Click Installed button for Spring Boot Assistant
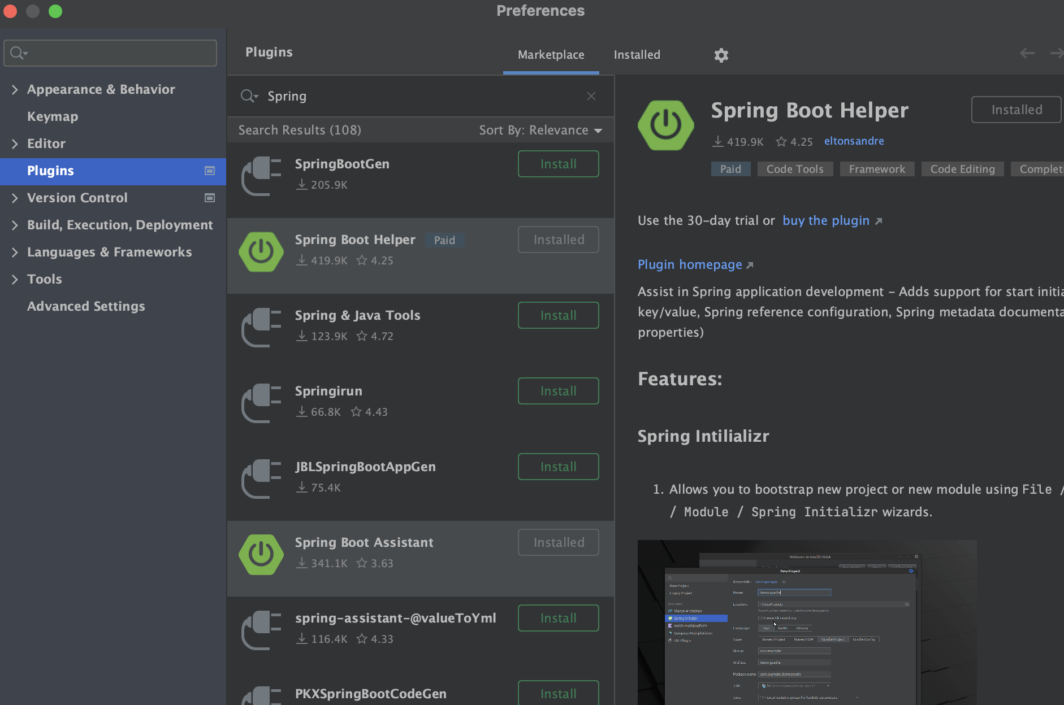The width and height of the screenshot is (1064, 705). [558, 542]
